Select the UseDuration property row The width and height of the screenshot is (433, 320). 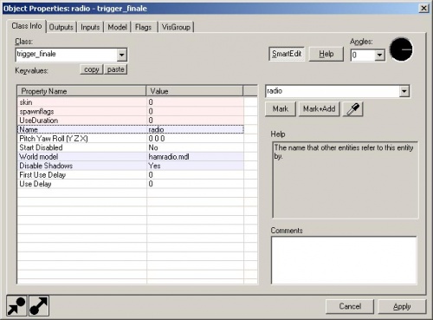(131, 121)
